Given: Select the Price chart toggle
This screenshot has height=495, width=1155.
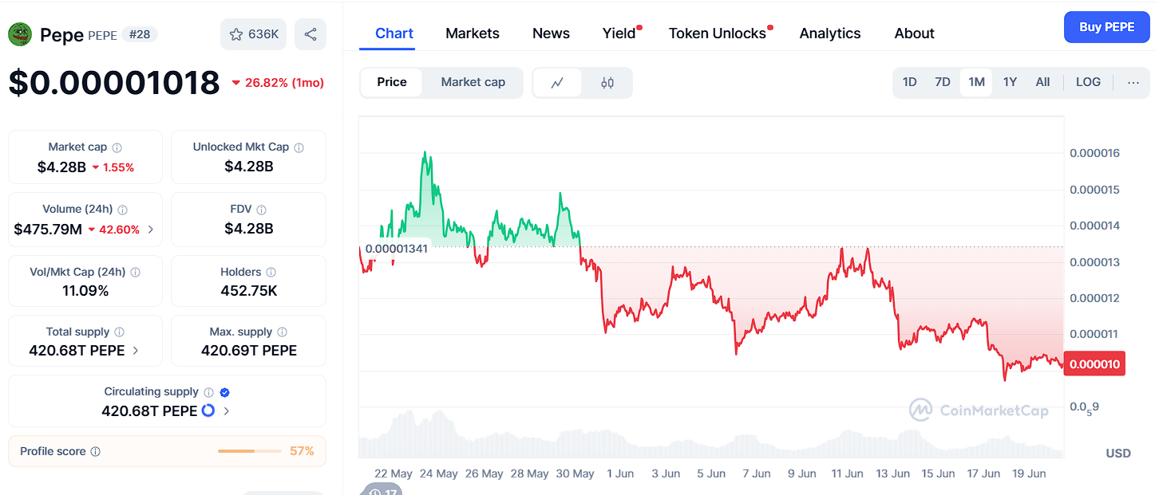Looking at the screenshot, I should 392,82.
